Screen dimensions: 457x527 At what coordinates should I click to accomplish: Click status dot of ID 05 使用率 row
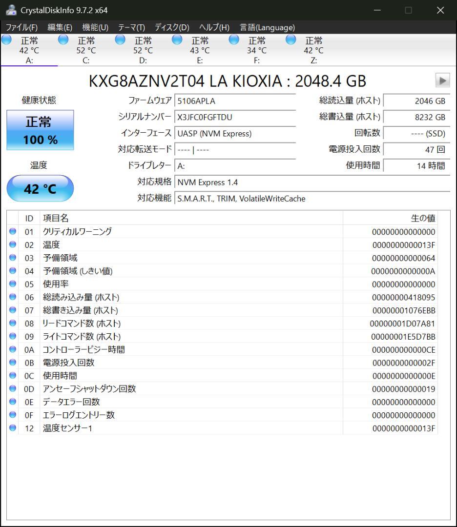(x=13, y=284)
